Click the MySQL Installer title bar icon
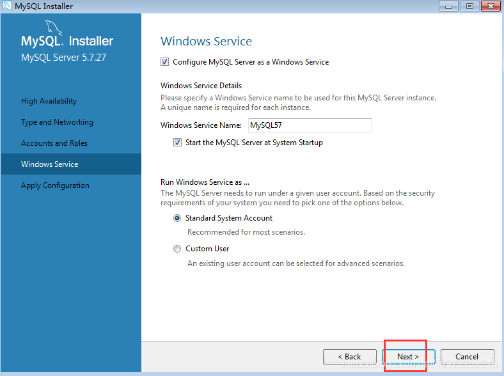504x376 pixels. coord(7,6)
